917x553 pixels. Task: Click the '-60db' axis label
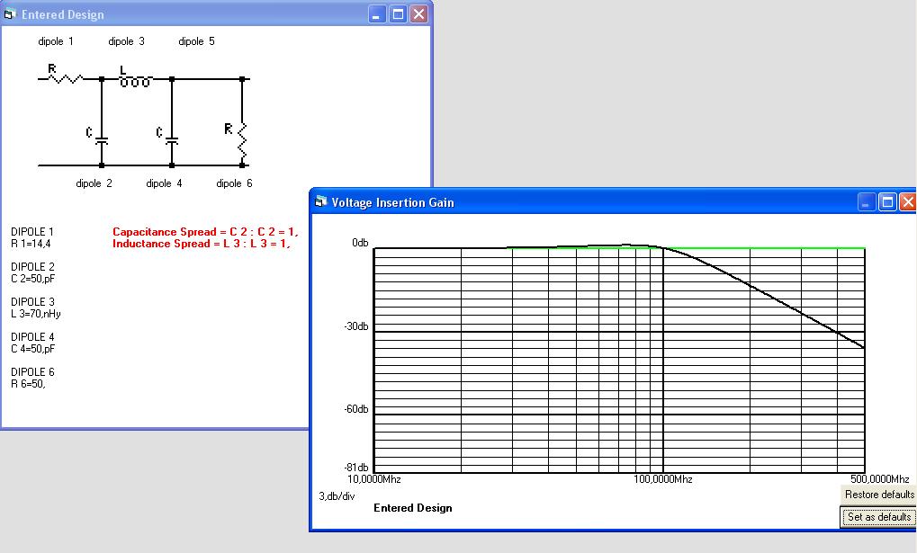pos(356,409)
